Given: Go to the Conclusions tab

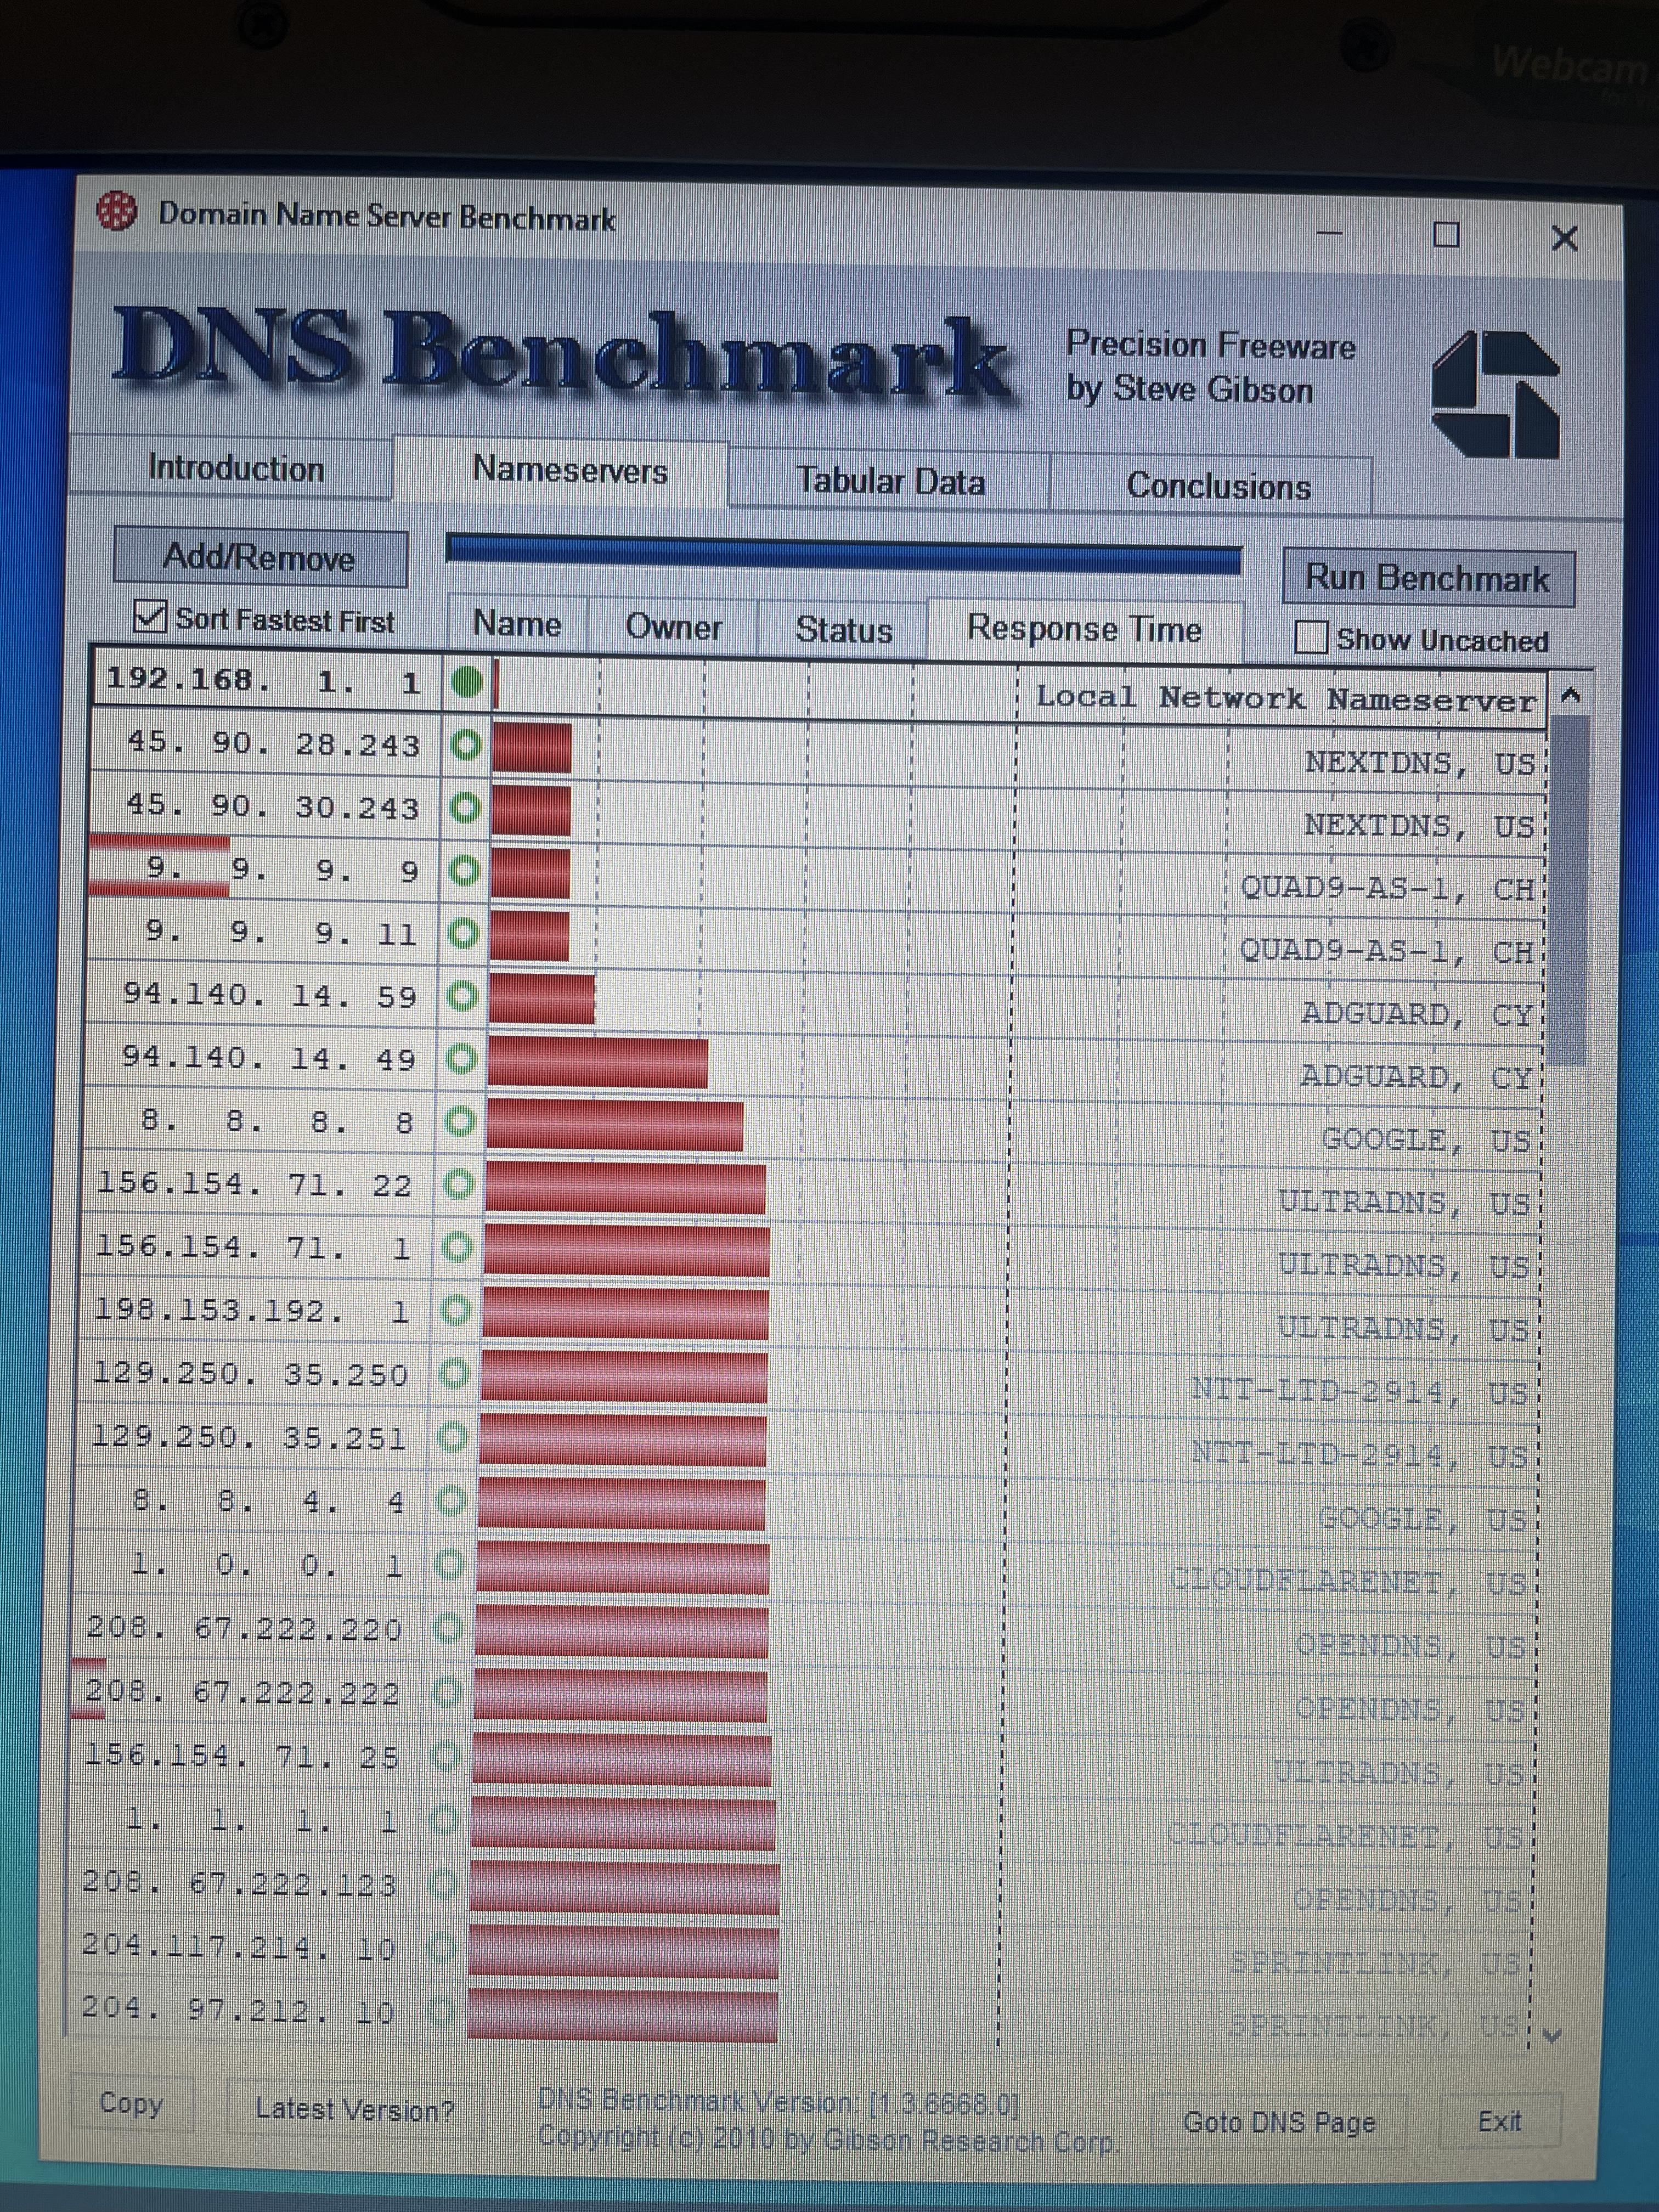Looking at the screenshot, I should (1217, 486).
